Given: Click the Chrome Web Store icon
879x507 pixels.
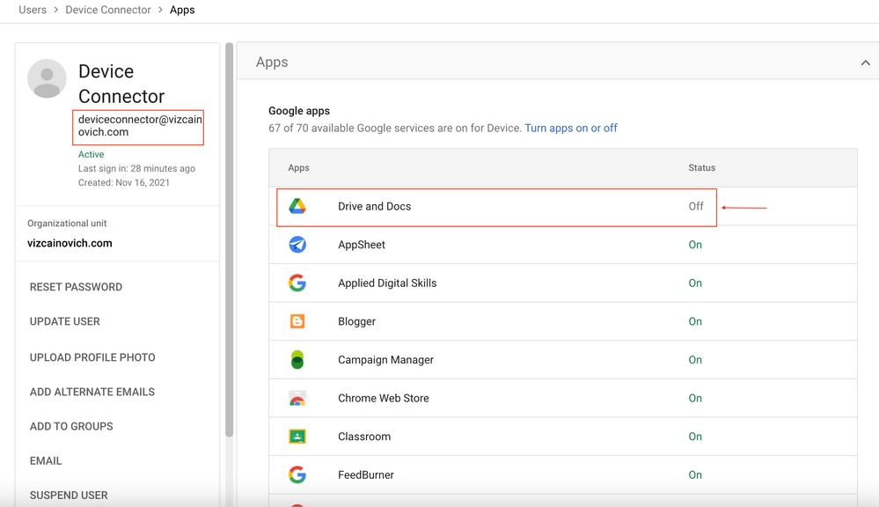Looking at the screenshot, I should pos(297,398).
